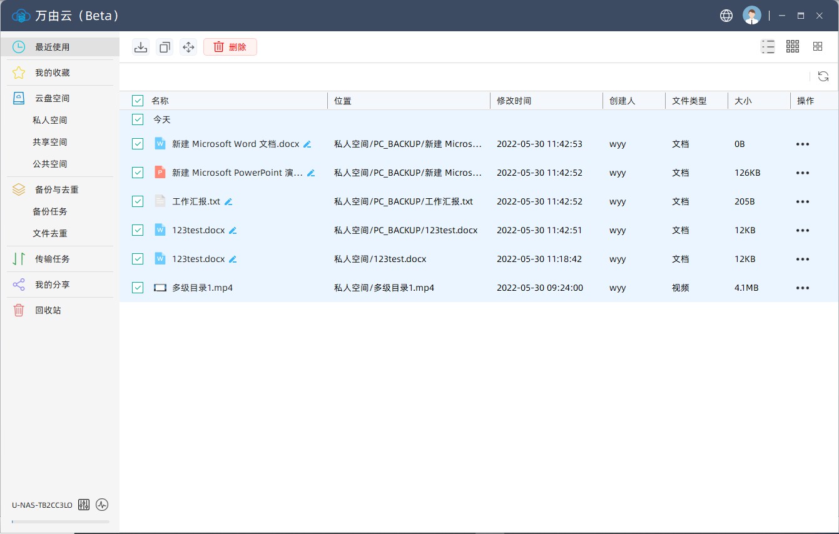Click the move files toolbar icon
Viewport: 839px width, 534px height.
tap(188, 47)
